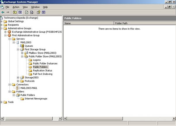Select the MAIL2003-MAIL connector icon

pos(18,88)
